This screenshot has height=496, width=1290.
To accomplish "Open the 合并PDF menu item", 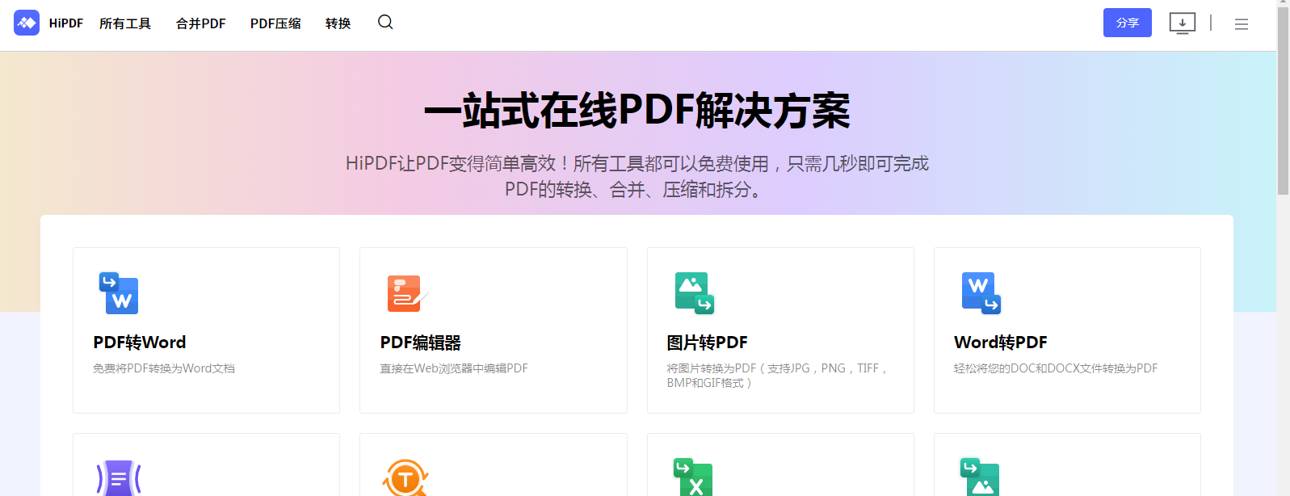I will (201, 23).
